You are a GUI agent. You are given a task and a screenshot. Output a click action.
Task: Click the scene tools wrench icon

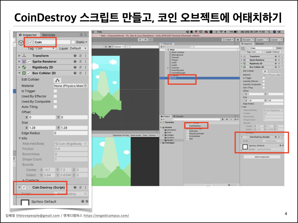click(106, 47)
